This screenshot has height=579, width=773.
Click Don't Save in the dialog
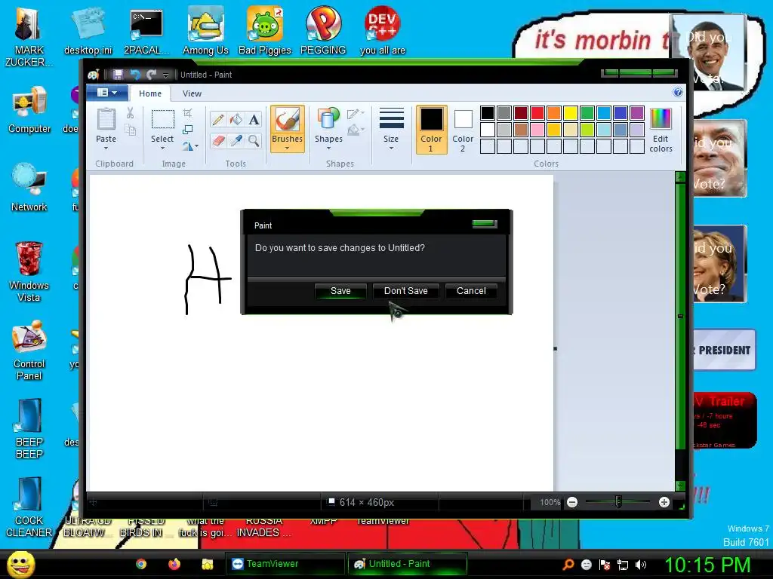[x=405, y=291]
